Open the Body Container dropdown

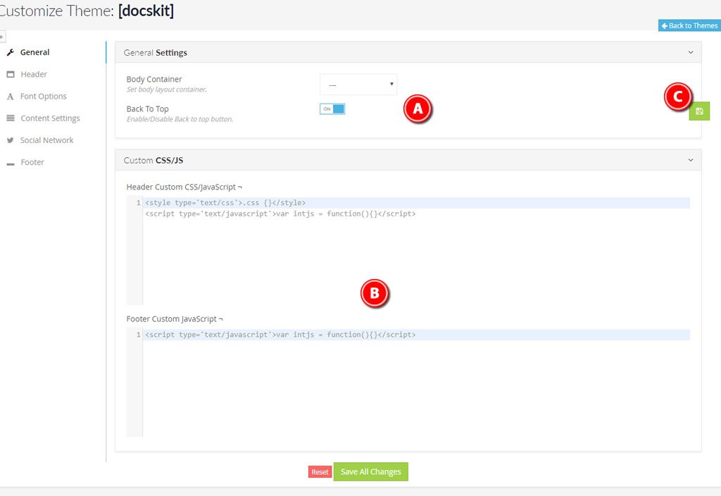pos(358,85)
